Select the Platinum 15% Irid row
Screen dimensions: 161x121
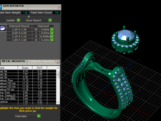pyautogui.click(x=28, y=83)
